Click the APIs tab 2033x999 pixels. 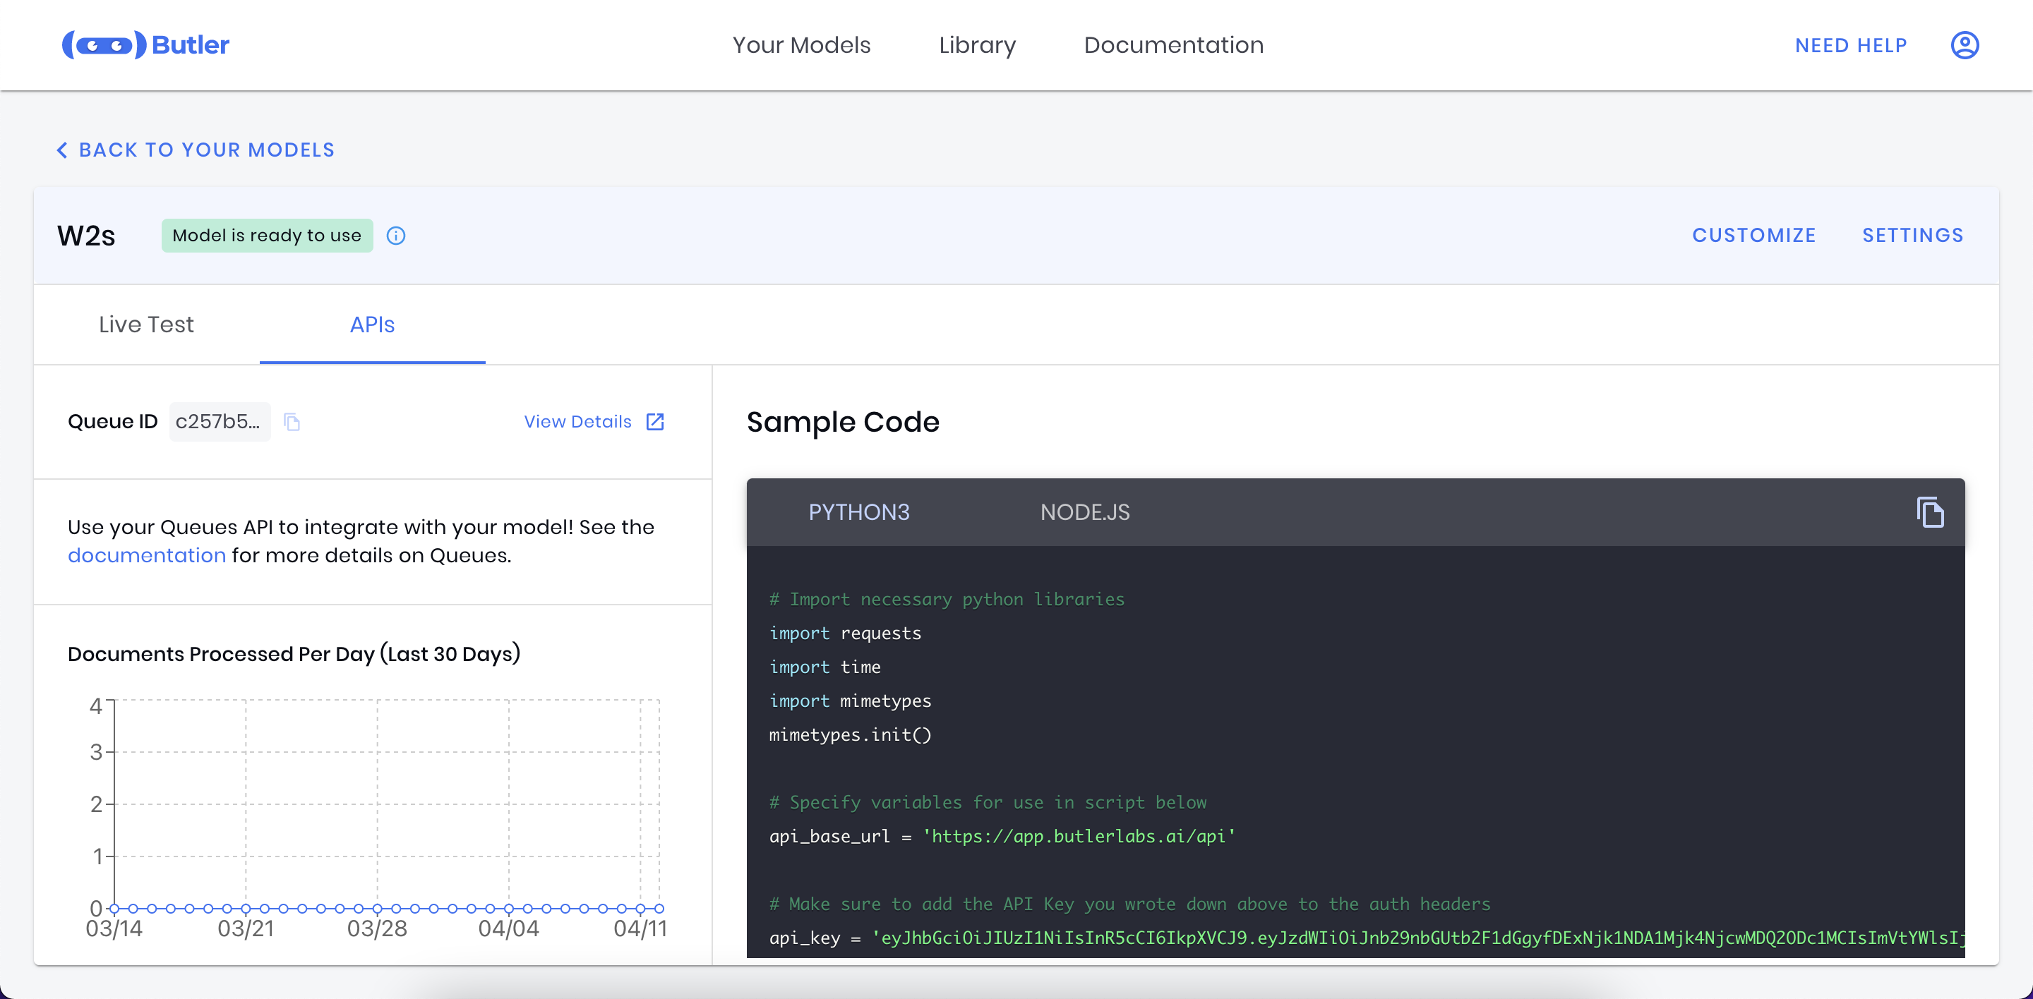pyautogui.click(x=372, y=325)
